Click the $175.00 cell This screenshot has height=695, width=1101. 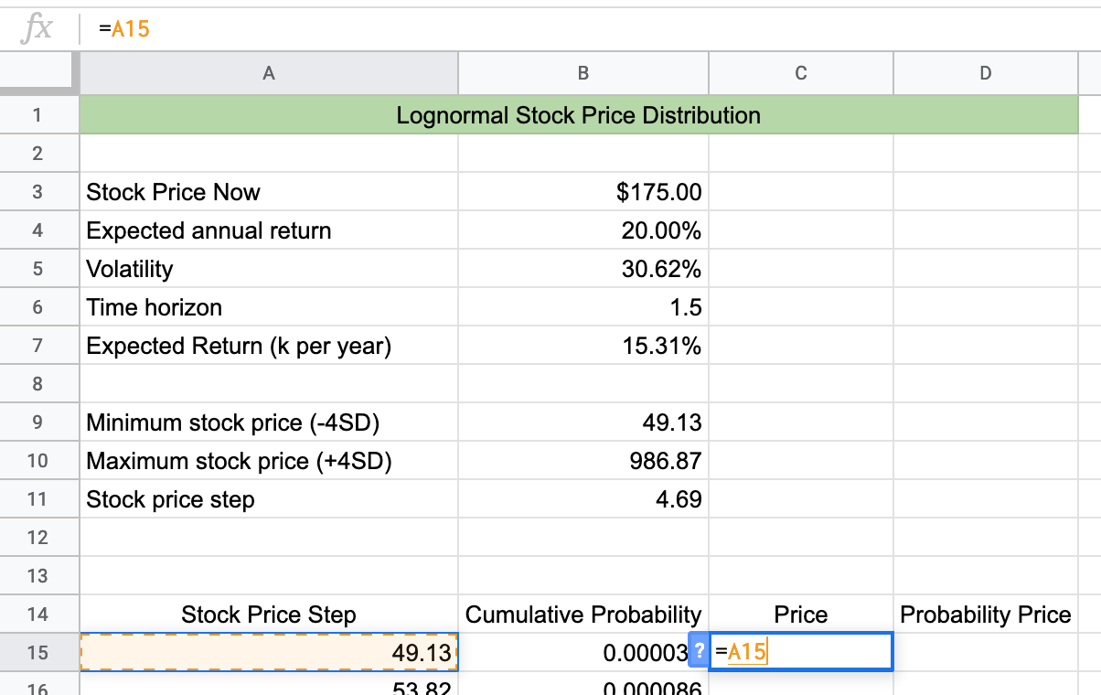point(583,192)
